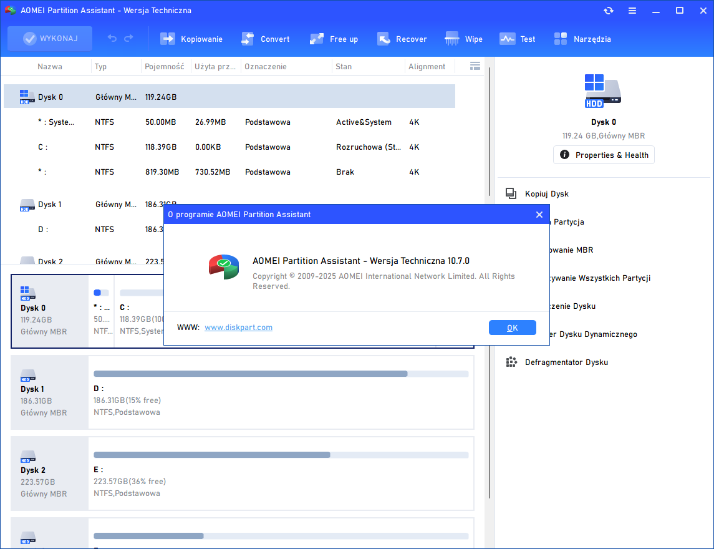This screenshot has width=714, height=549.
Task: Select the Dysk 0 row in list
Action: tap(229, 96)
